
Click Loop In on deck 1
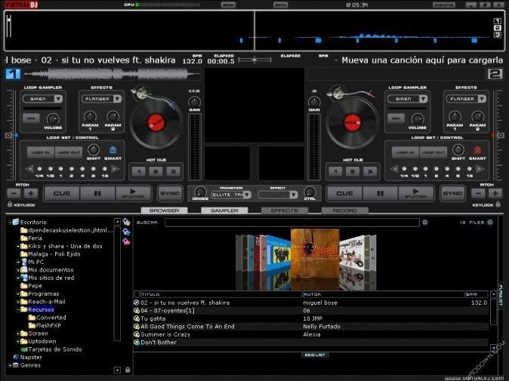click(40, 152)
